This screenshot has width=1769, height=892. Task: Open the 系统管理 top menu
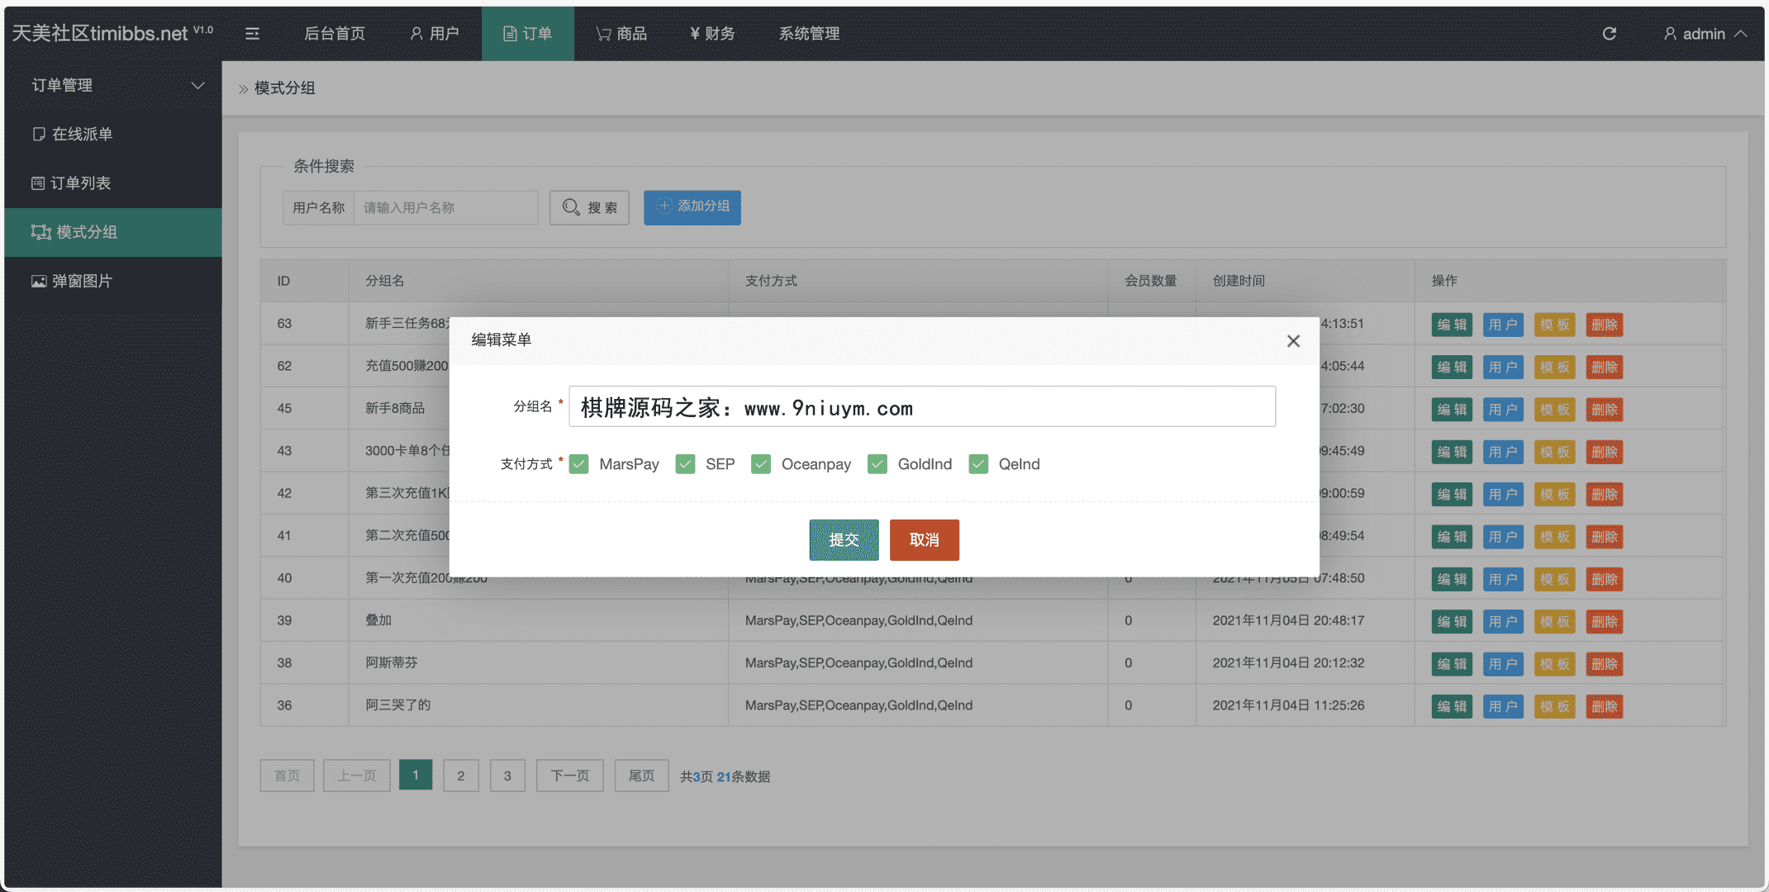coord(809,34)
